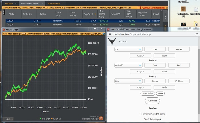200x123 pixels.
Task: Sort by Avg All-in EV% column
Action: pyautogui.click(x=142, y=14)
